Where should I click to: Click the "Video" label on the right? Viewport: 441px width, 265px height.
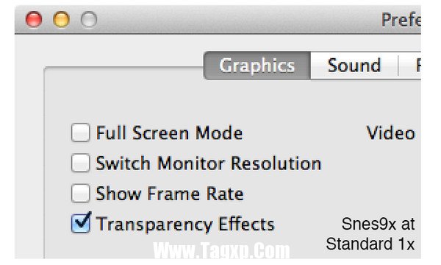pyautogui.click(x=391, y=133)
